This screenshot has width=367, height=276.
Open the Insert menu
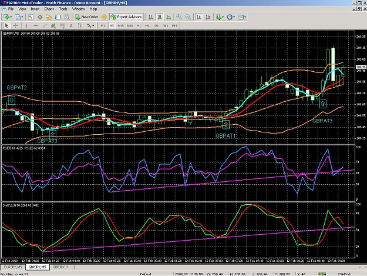[35, 9]
